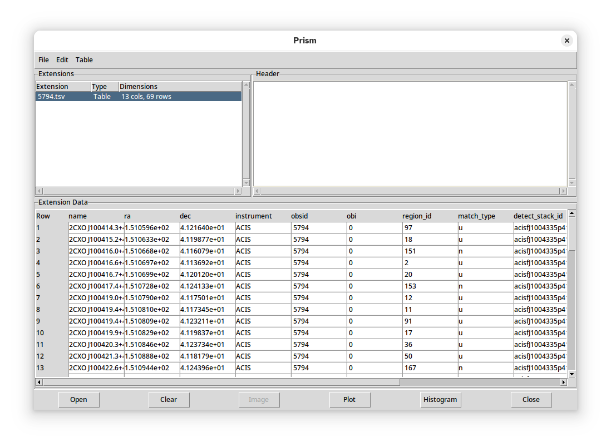Click row number 13 header
Viewport: 611px width, 447px height.
[52, 368]
